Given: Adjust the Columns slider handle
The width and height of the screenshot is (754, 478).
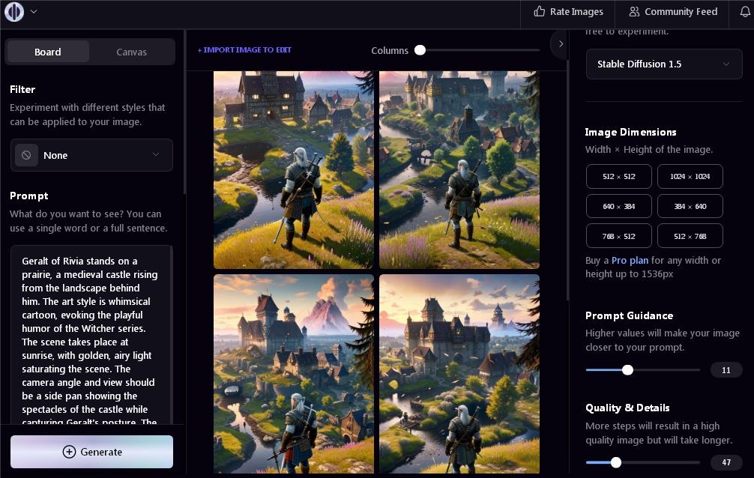Looking at the screenshot, I should pyautogui.click(x=420, y=50).
